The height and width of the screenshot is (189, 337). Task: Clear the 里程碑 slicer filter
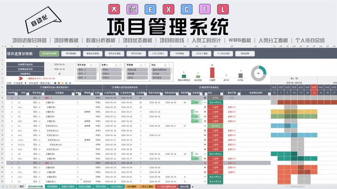[146, 65]
